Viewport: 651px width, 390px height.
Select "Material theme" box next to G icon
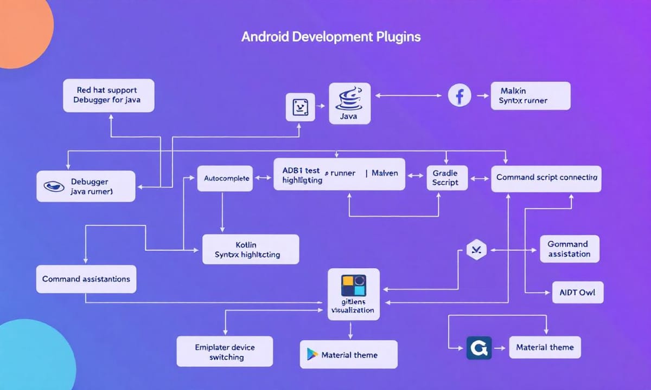(545, 347)
